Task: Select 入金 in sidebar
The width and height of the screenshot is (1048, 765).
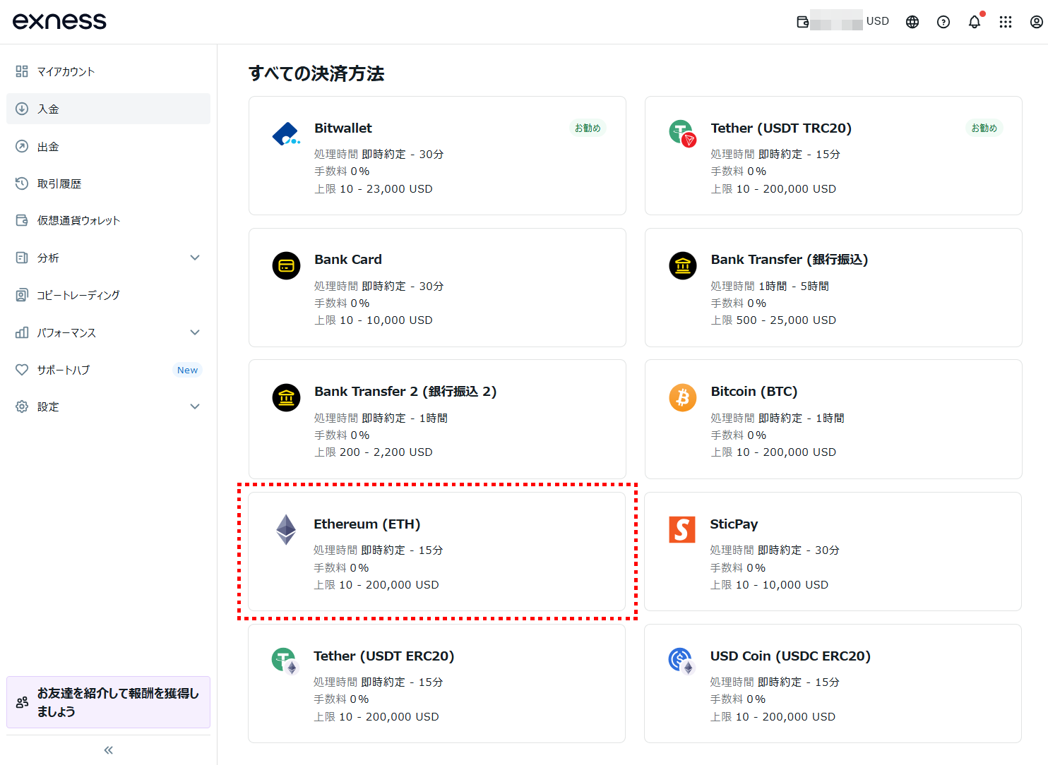Action: pyautogui.click(x=108, y=109)
